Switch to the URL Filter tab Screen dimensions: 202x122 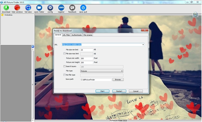click(66, 35)
